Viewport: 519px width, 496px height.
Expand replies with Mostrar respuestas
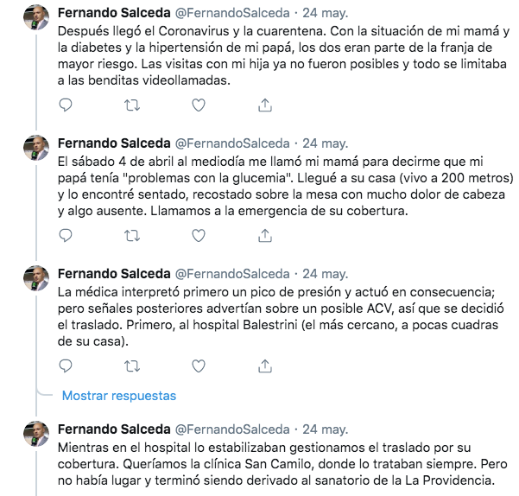118,396
